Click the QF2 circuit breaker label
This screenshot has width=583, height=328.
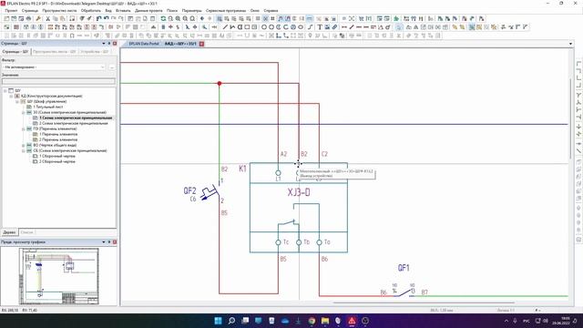(189, 190)
